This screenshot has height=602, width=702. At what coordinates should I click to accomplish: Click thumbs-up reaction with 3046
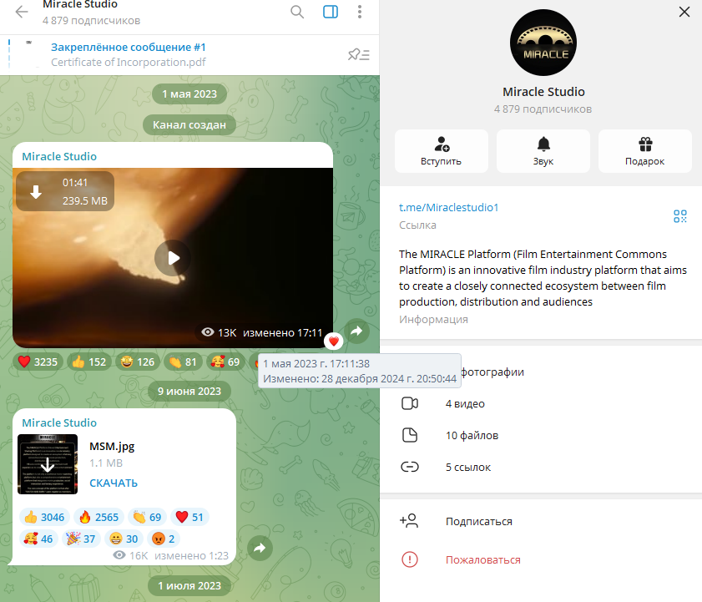(44, 518)
